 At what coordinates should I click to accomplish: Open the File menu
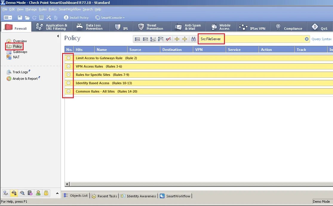pos(5,9)
